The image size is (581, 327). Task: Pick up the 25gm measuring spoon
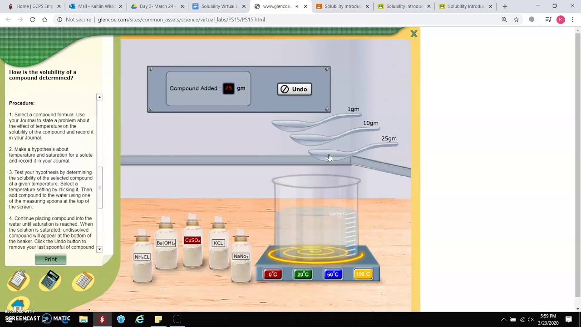click(353, 152)
